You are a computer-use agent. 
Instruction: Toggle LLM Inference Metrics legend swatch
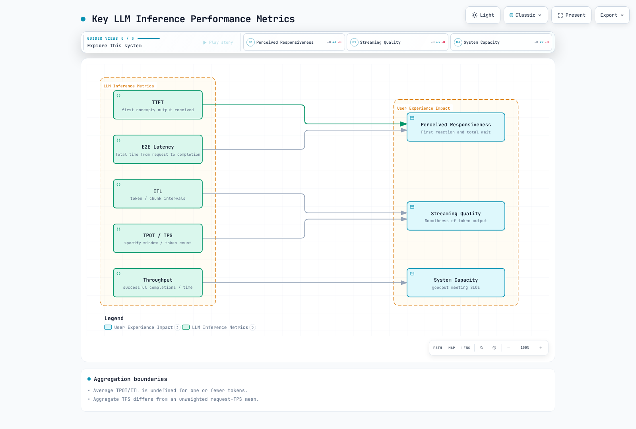[x=186, y=327]
